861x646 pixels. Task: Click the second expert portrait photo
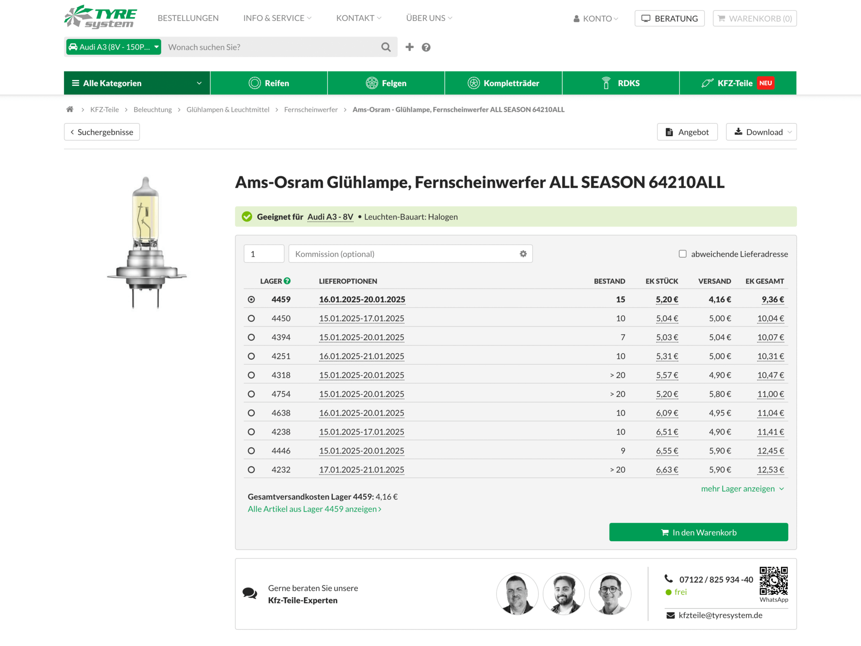[564, 593]
